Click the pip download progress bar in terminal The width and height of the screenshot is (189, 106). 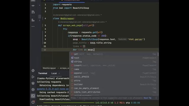69,103
